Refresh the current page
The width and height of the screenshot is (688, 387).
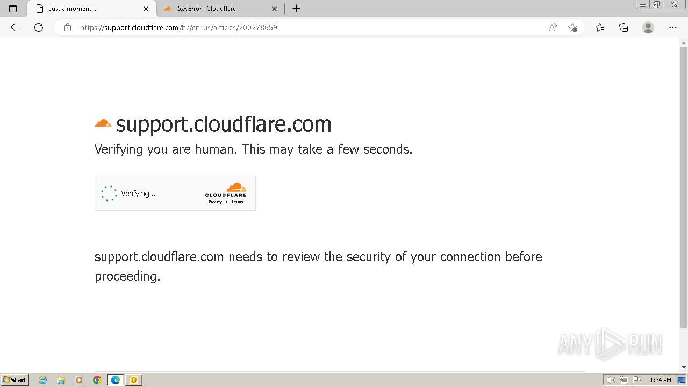point(39,27)
